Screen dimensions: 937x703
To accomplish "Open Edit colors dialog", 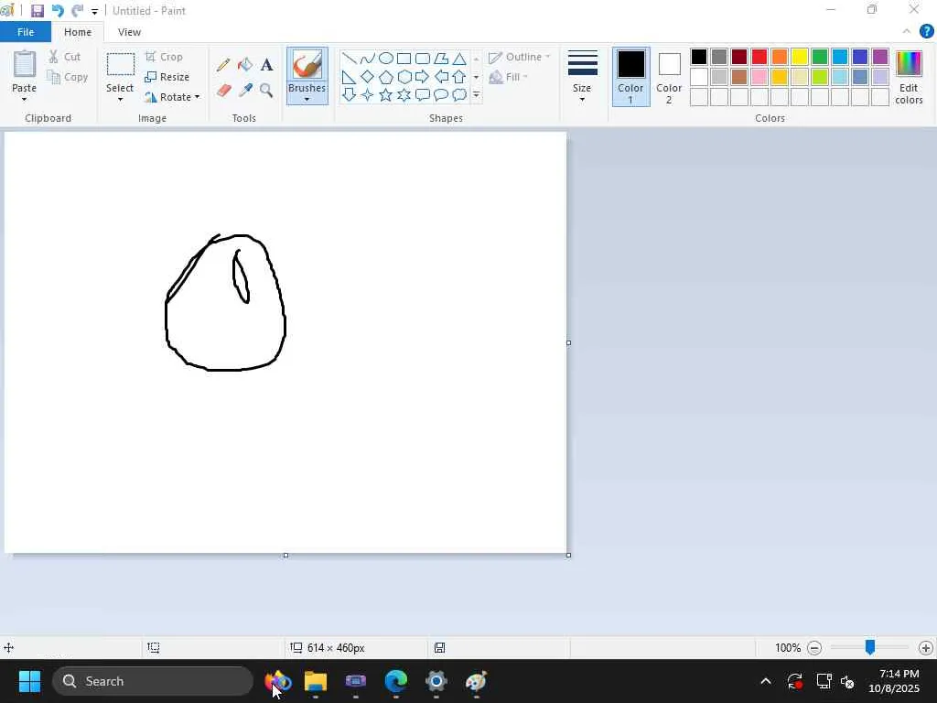I will [909, 77].
